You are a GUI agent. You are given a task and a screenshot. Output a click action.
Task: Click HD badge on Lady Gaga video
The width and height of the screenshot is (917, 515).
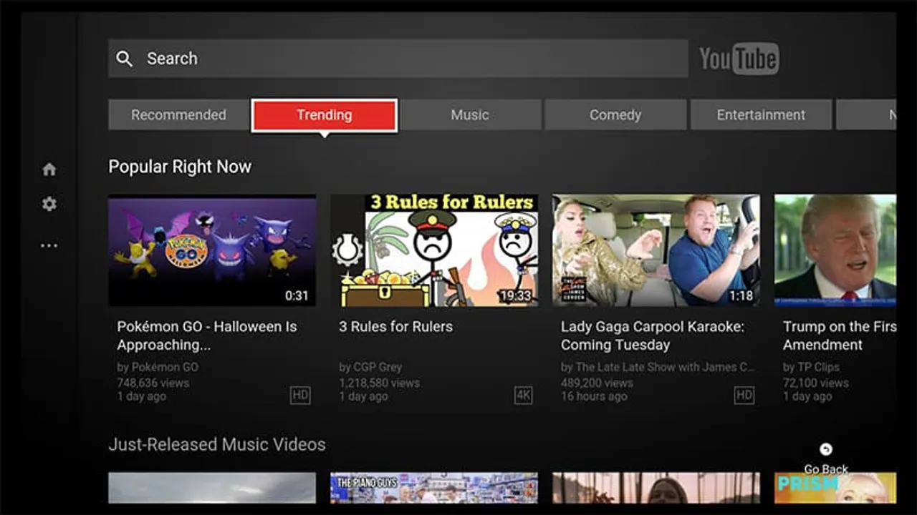click(x=744, y=395)
